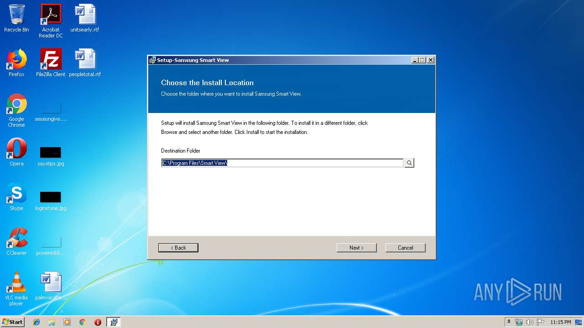The image size is (584, 328).
Task: Select the Google Chrome desktop shortcut
Action: (x=16, y=110)
